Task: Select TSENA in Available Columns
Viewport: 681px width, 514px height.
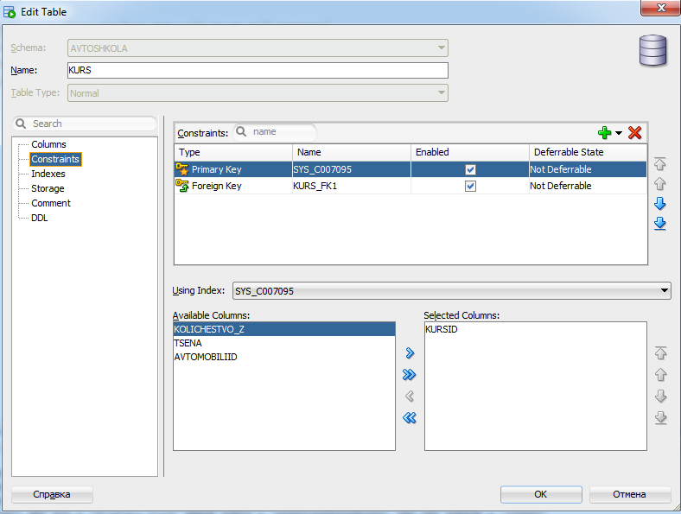Action: (x=284, y=343)
